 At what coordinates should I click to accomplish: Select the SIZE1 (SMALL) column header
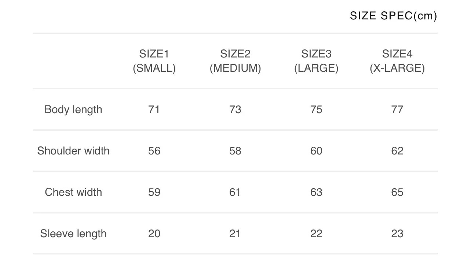pos(154,61)
